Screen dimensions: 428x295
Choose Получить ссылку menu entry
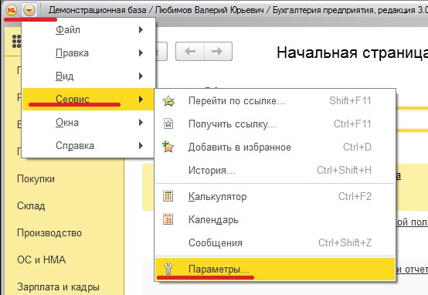point(275,124)
